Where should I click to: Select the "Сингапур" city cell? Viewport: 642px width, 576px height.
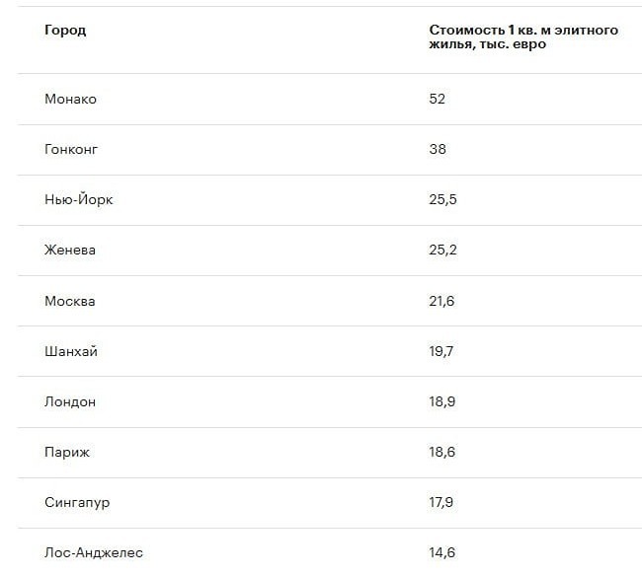click(x=77, y=502)
